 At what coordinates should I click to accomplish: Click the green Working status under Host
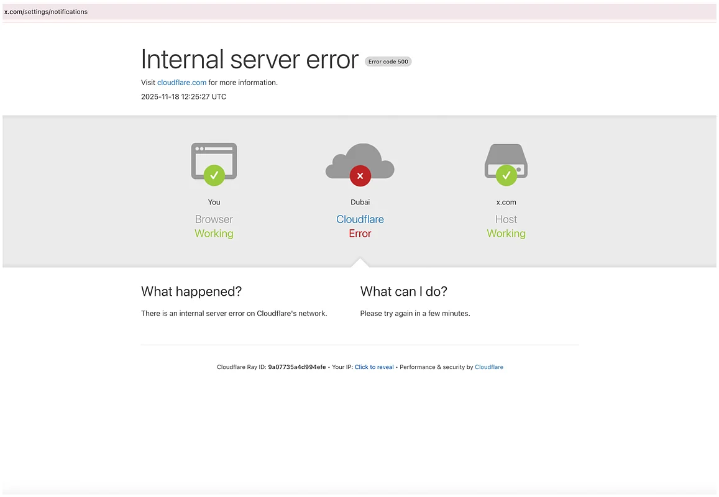[506, 234]
